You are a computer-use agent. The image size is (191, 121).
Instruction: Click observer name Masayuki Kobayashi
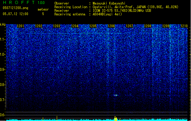109,3
